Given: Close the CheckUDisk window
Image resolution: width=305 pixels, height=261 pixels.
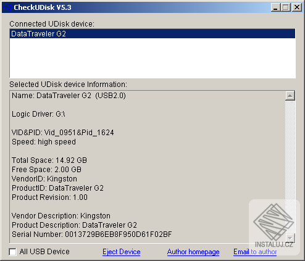Looking at the screenshot, I should coord(297,7).
